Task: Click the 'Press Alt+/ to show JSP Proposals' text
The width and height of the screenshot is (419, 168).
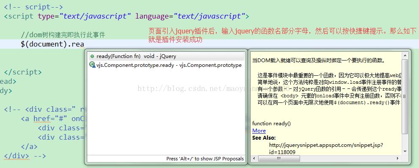Action: (205, 159)
